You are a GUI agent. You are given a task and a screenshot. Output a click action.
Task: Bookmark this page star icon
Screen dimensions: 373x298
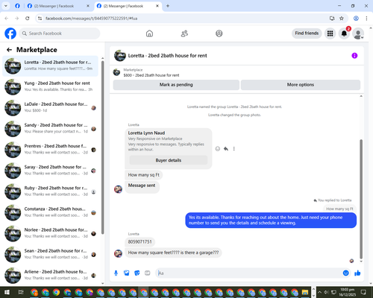pyautogui.click(x=342, y=19)
